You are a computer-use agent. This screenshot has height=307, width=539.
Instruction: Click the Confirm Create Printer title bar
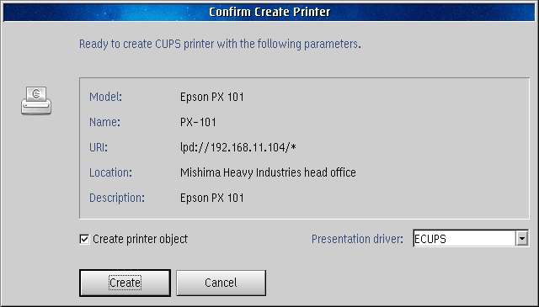click(269, 12)
